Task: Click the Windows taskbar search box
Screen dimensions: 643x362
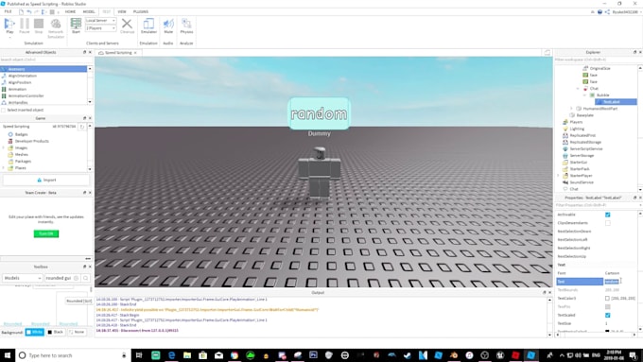Action: 73,355
